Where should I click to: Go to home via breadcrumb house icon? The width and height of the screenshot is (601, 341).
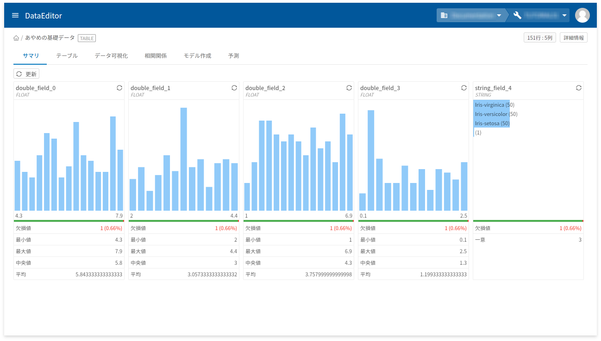pos(16,38)
